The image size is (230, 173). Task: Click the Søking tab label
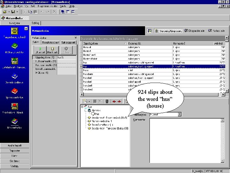pyautogui.click(x=35, y=23)
